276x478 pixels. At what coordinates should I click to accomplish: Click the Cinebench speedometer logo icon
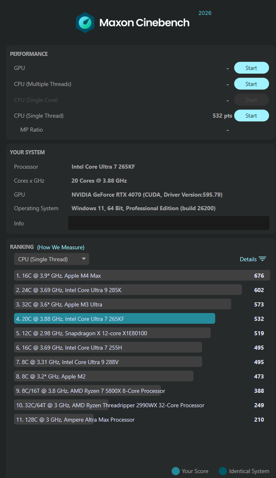pyautogui.click(x=85, y=22)
